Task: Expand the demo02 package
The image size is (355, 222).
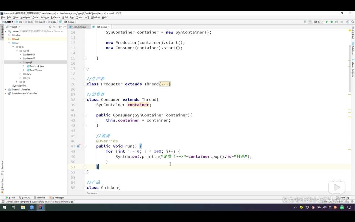Action: tap(20, 59)
